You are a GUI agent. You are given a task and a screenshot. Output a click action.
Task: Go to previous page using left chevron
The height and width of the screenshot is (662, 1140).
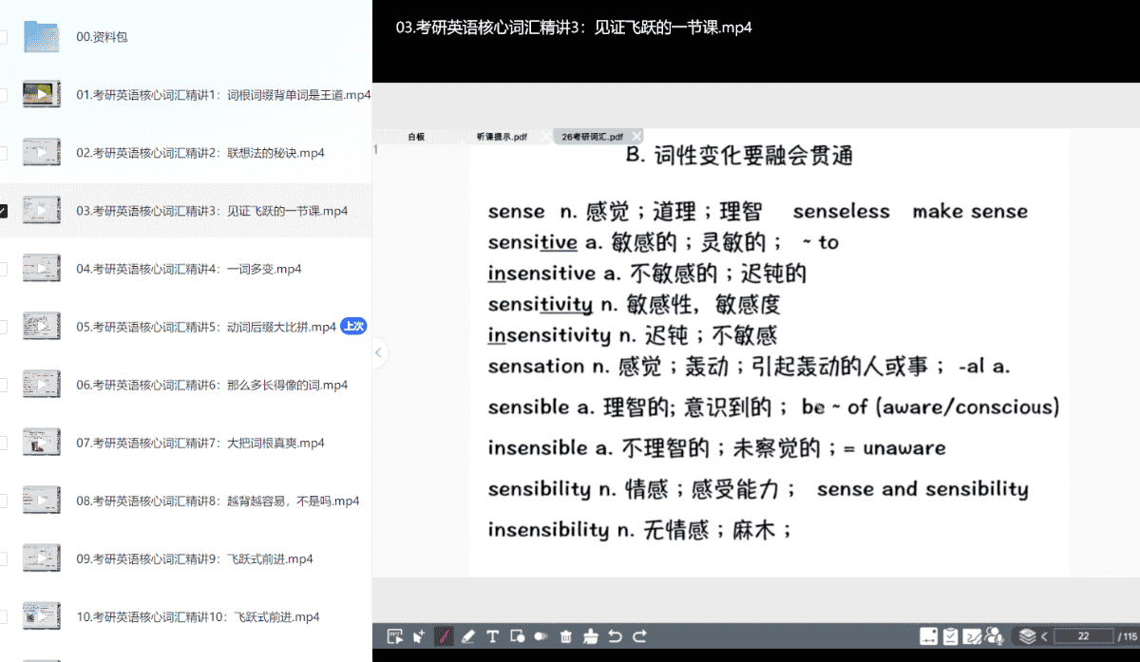1045,636
